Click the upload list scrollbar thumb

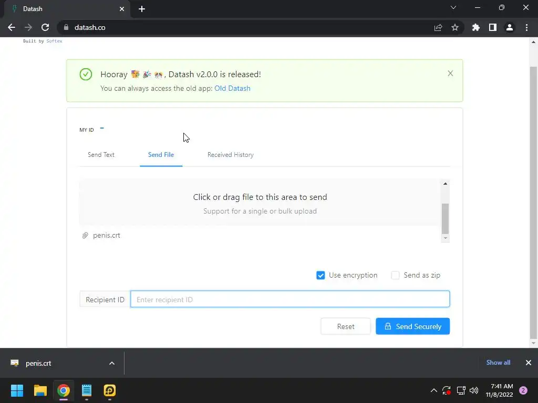tap(445, 218)
